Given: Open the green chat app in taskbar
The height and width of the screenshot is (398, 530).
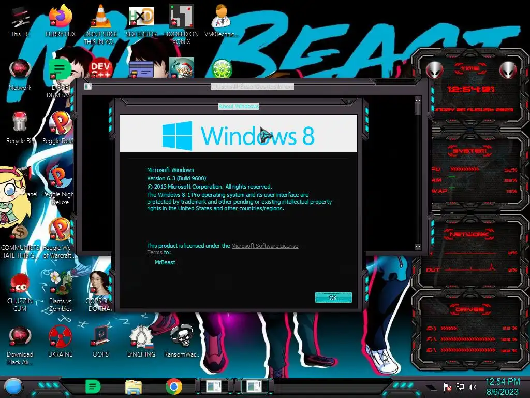Looking at the screenshot, I should click(x=93, y=387).
